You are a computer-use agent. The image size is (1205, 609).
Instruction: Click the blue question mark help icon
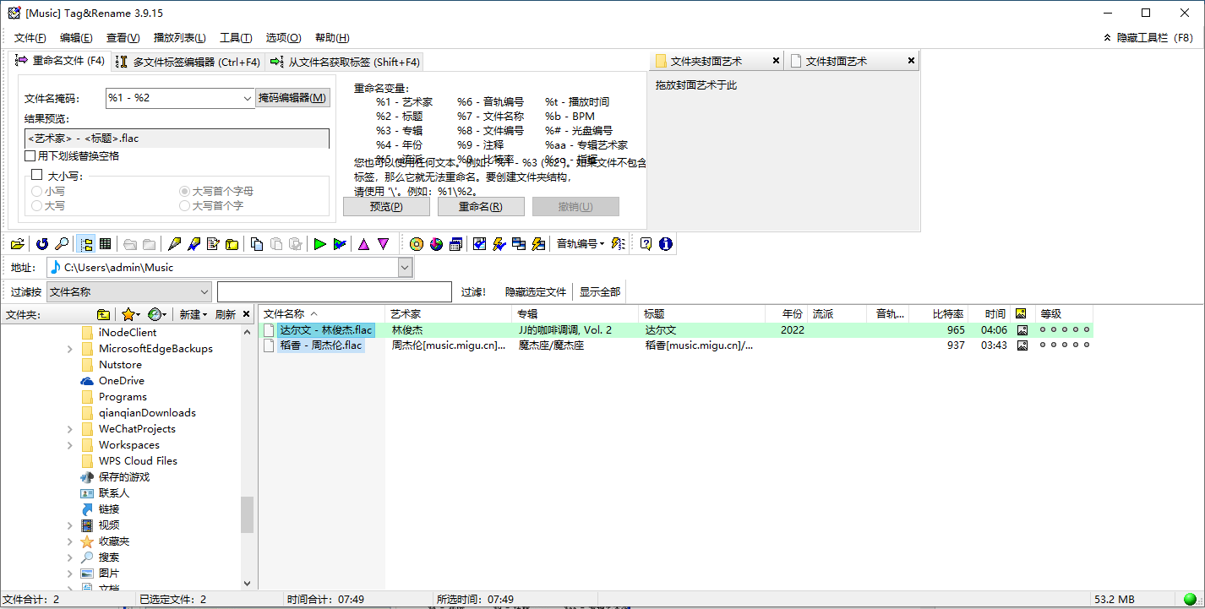click(646, 244)
